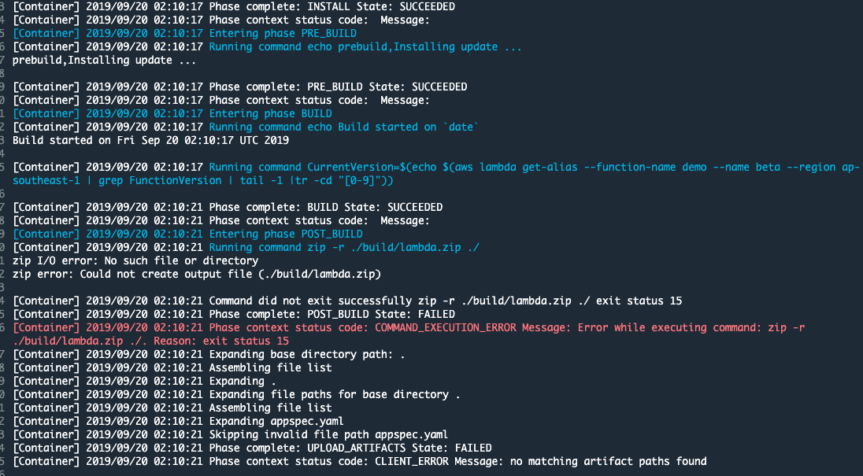Select 'zip error: Could not create output file' line
Viewport: 863px width, 476px height.
197,274
